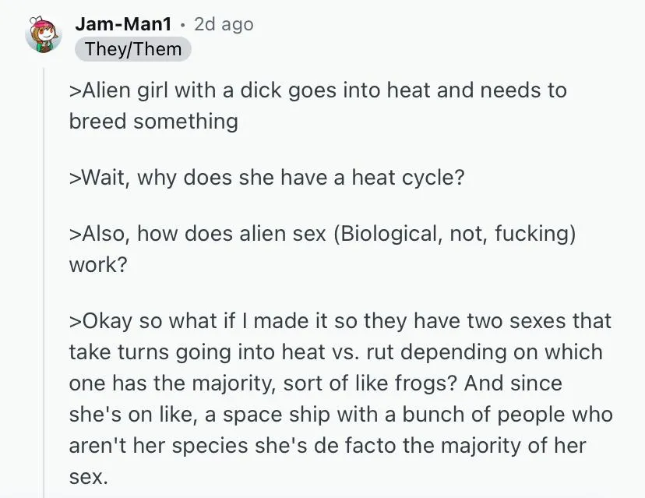The width and height of the screenshot is (645, 498).
Task: Click the parenthetical starting "(Biological"
Action: 453,234
